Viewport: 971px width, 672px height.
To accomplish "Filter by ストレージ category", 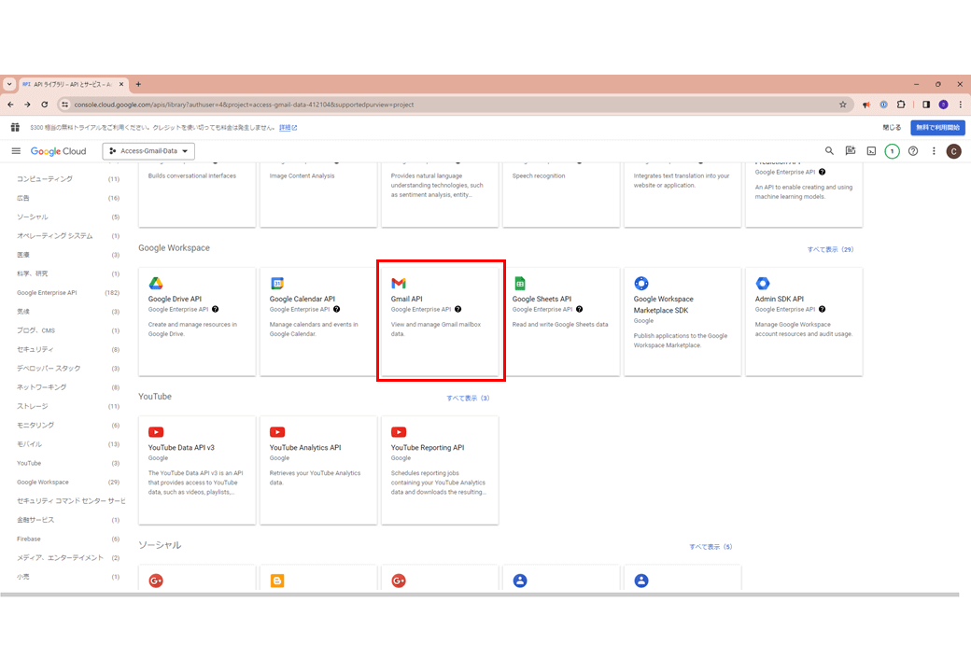I will [x=32, y=407].
